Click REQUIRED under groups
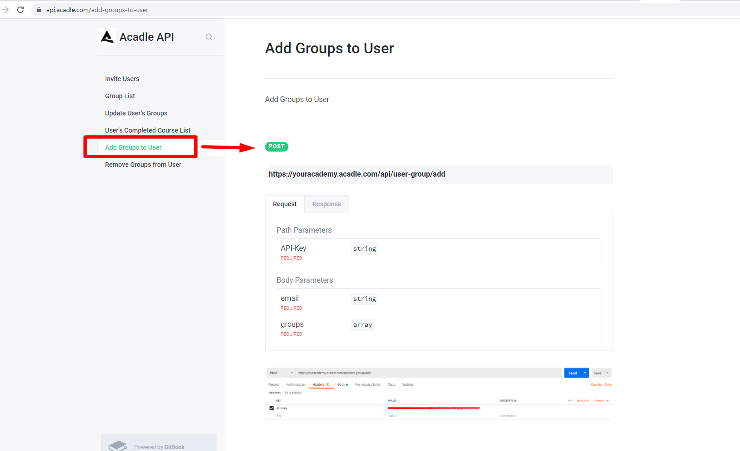 point(292,334)
